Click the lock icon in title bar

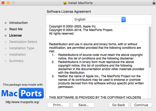[154, 3]
